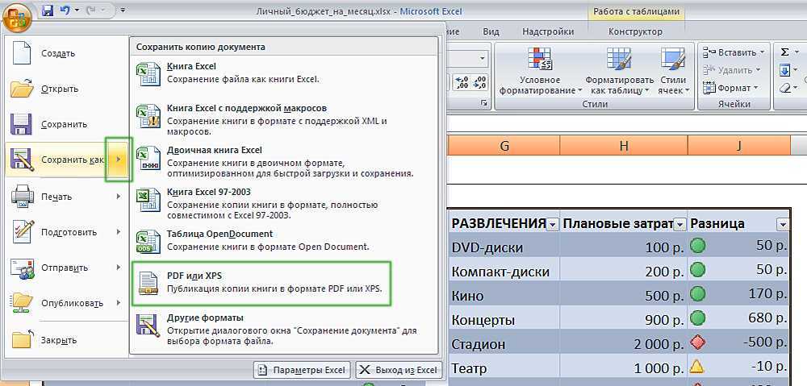The image size is (807, 386).
Task: Open the РАЗВЛЕЧЕНИЯ column filter dropdown
Action: 553,225
